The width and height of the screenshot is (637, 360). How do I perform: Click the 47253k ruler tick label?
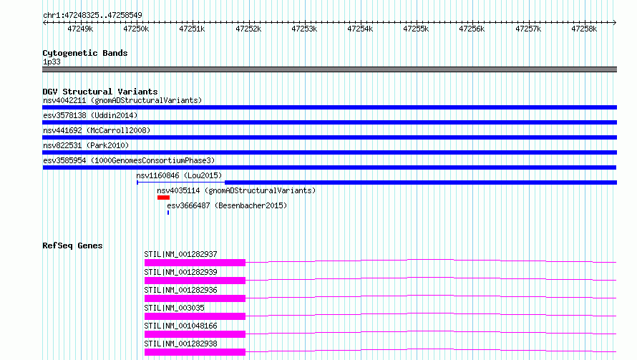click(304, 29)
